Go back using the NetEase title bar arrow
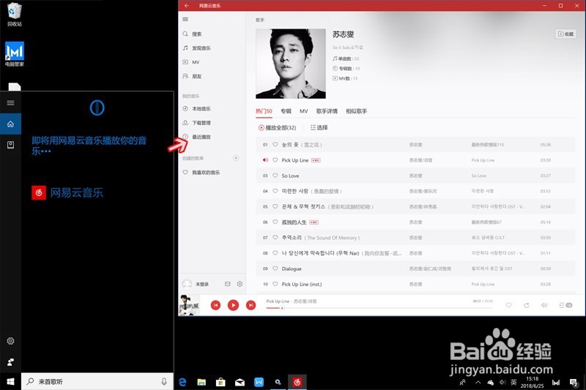This screenshot has width=586, height=390. click(x=187, y=6)
